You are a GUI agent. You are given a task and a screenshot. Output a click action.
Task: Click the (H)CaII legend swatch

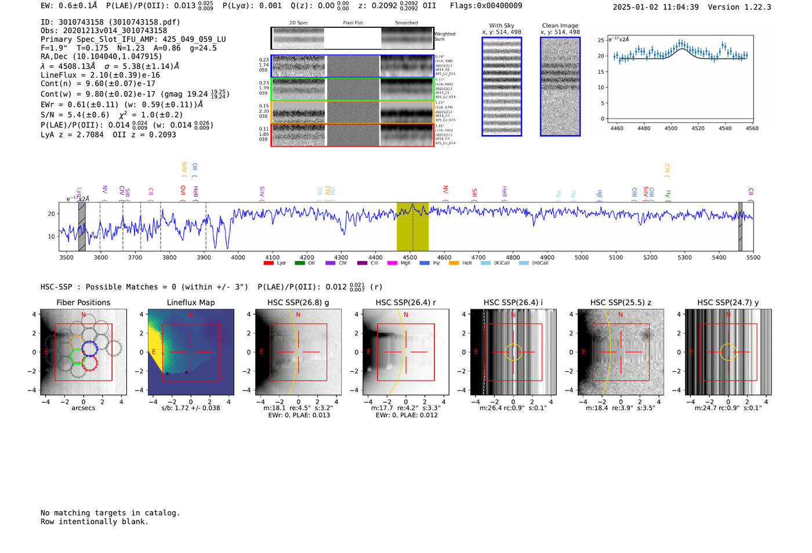[524, 263]
